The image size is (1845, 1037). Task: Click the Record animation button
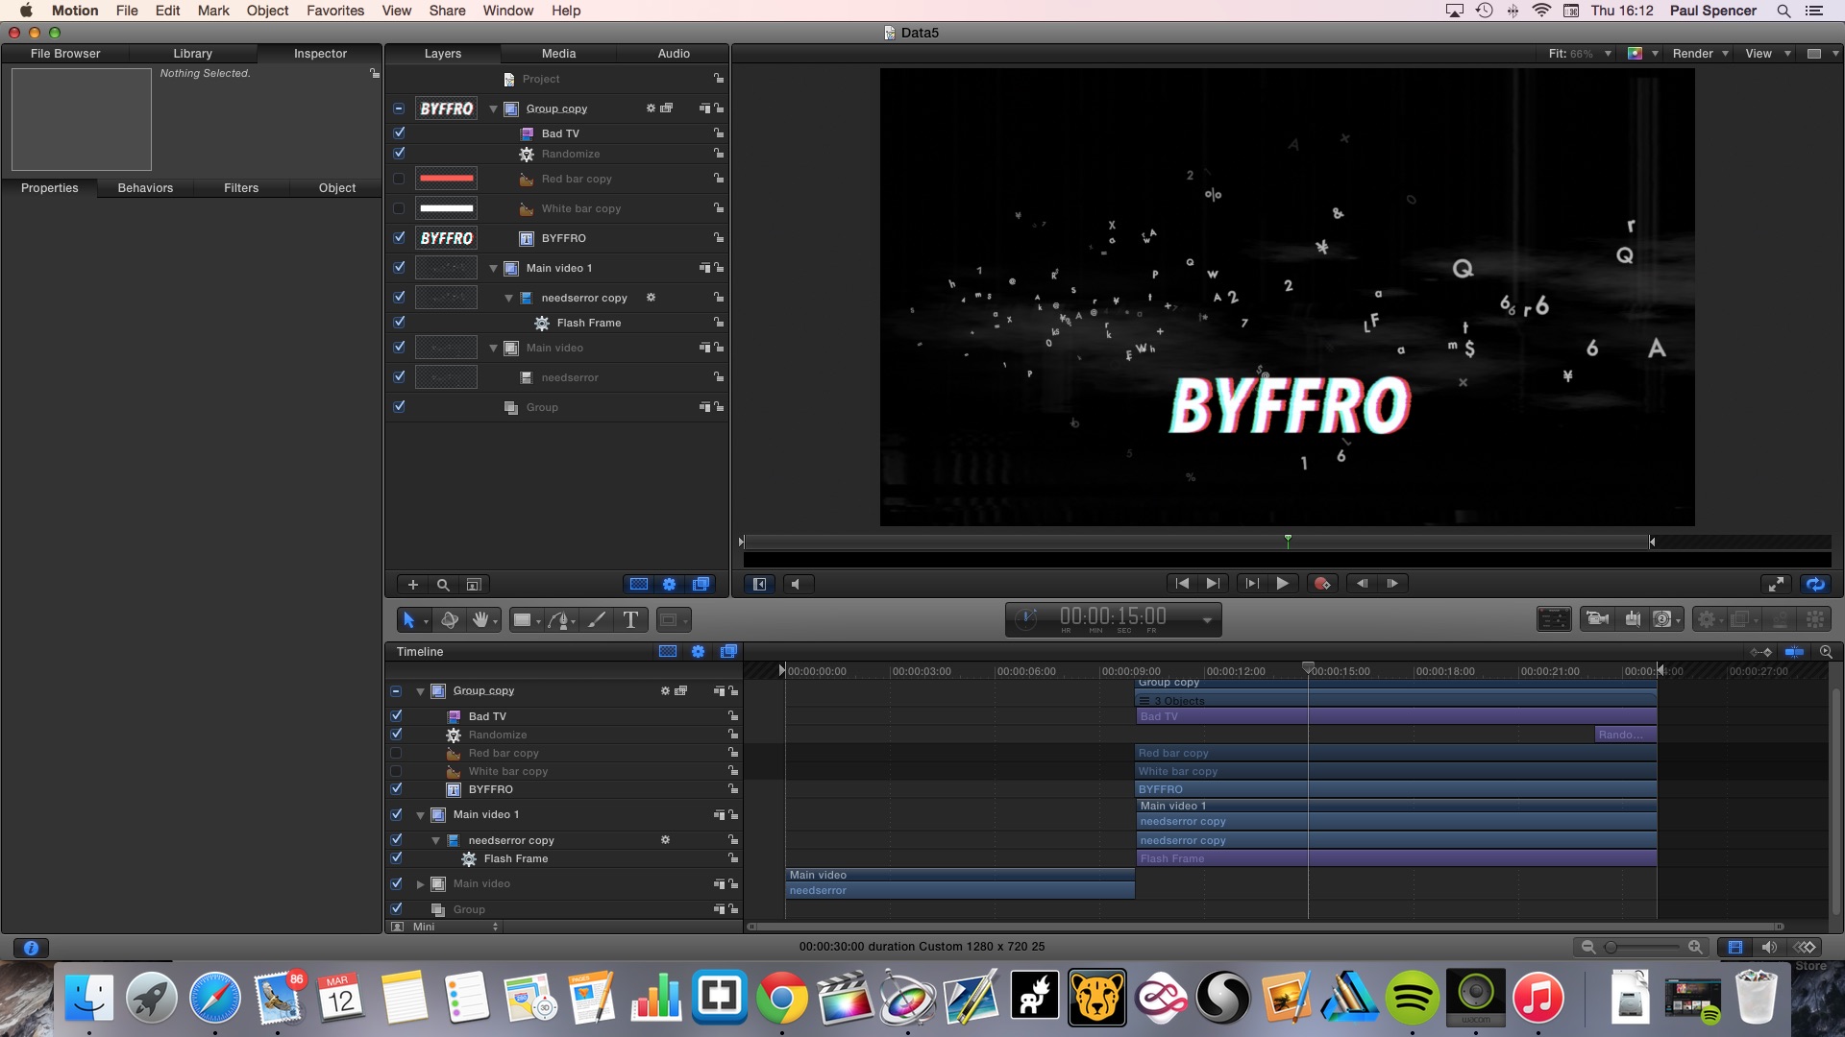click(x=1322, y=584)
